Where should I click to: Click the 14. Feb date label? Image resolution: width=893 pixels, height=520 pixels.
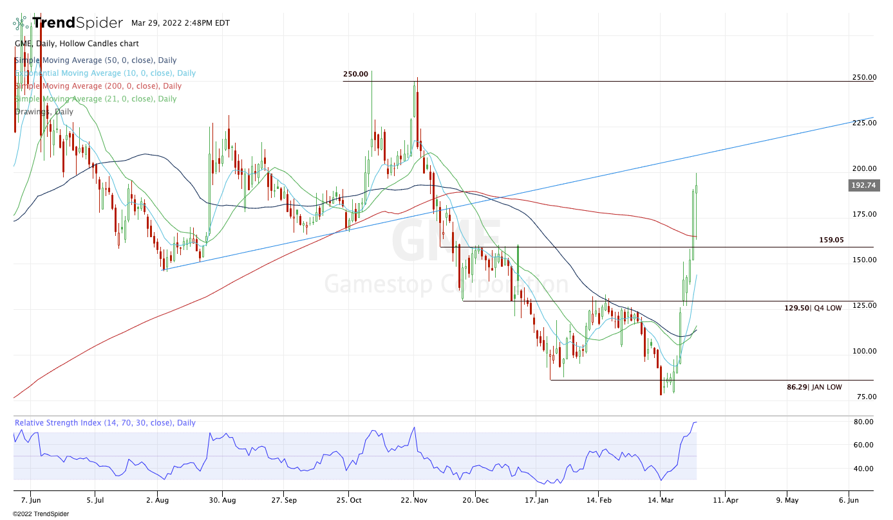(600, 499)
